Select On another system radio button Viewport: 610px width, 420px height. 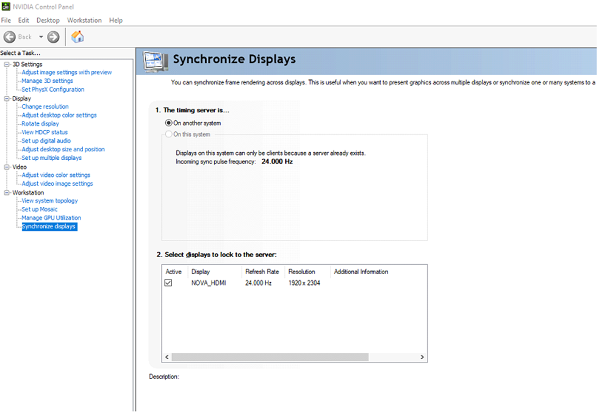[x=168, y=123]
